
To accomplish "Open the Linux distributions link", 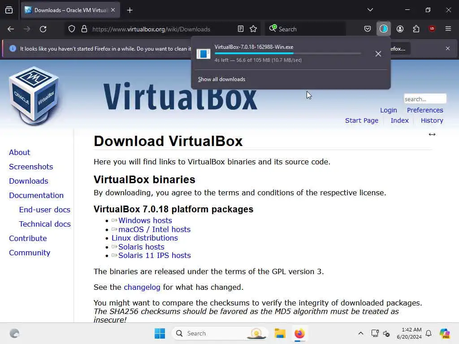I will click(x=145, y=238).
